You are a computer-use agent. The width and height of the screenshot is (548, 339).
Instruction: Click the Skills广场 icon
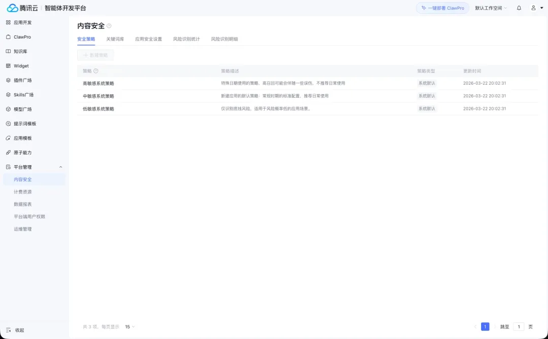9,95
